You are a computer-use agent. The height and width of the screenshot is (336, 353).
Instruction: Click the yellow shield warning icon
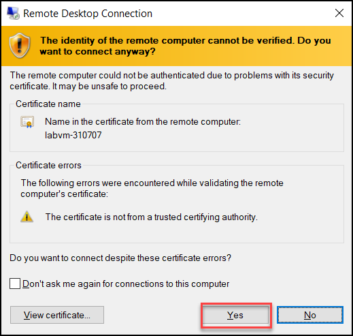point(20,46)
